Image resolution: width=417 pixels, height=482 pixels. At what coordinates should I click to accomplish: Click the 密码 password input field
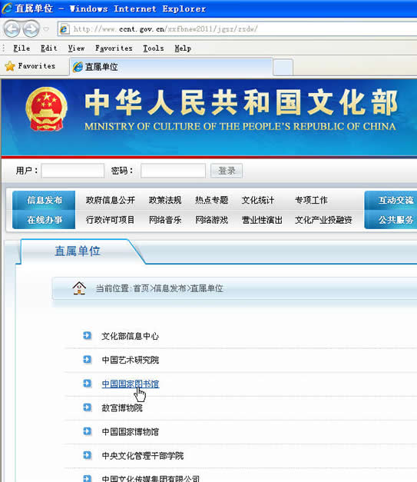tap(173, 171)
